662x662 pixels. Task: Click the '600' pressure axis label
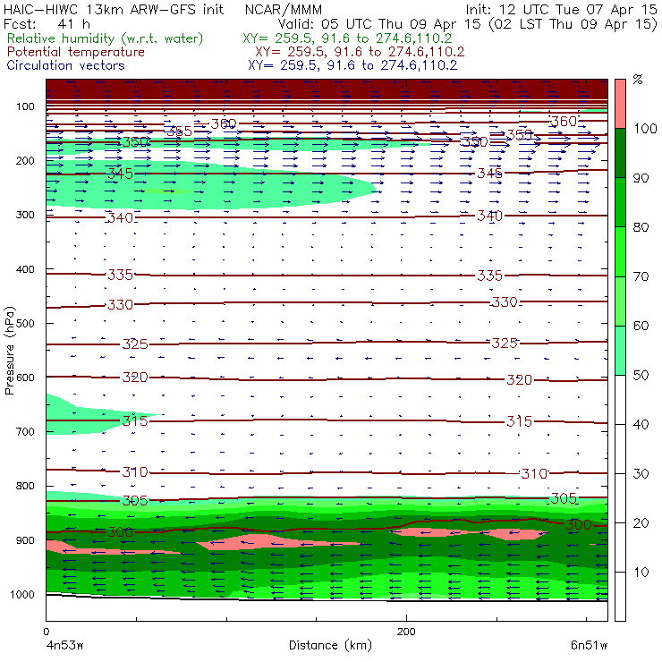coord(25,378)
